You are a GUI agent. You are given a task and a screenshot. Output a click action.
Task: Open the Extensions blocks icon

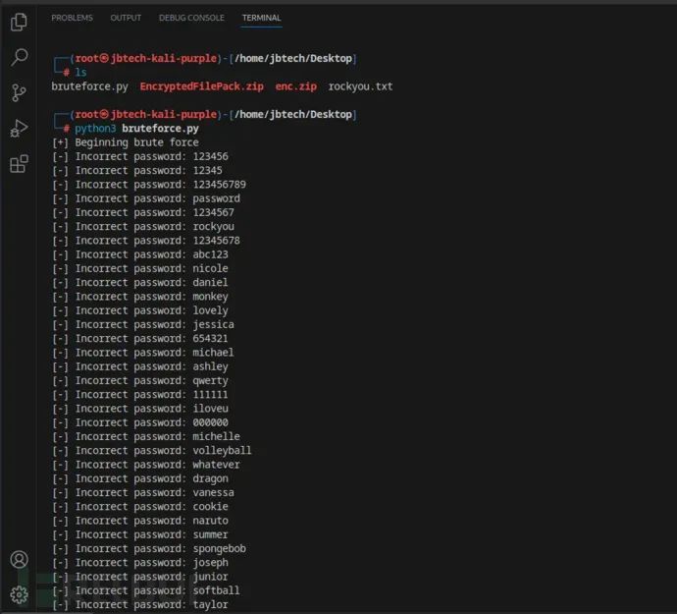pos(19,164)
